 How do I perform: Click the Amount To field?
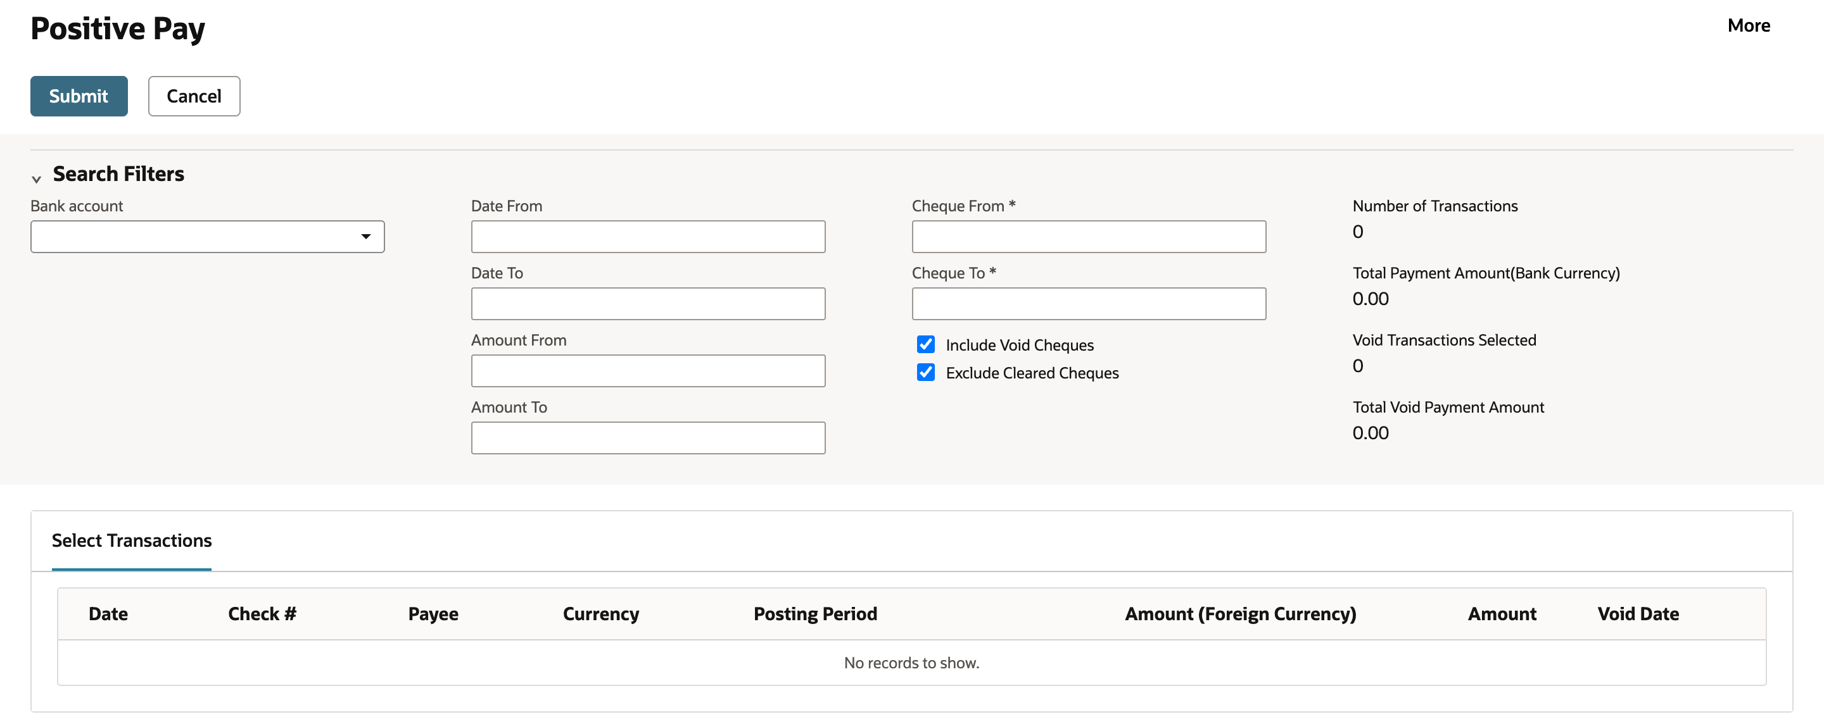coord(648,438)
